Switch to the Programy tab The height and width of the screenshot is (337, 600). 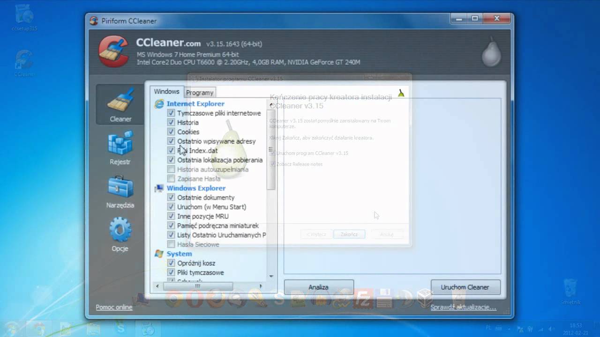200,93
